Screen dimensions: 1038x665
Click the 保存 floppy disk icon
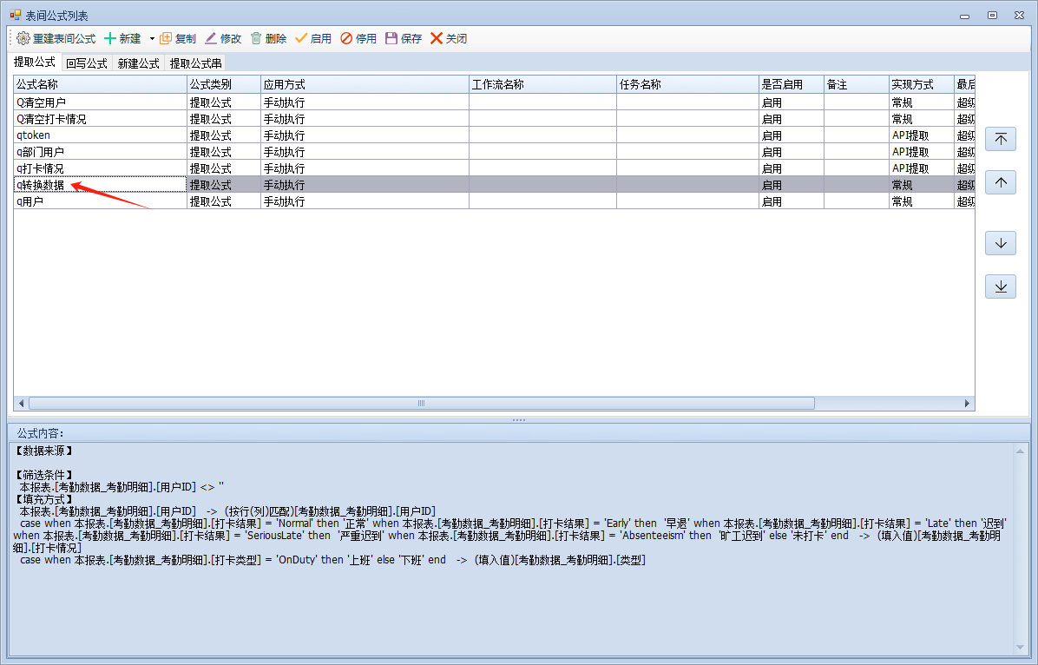391,38
